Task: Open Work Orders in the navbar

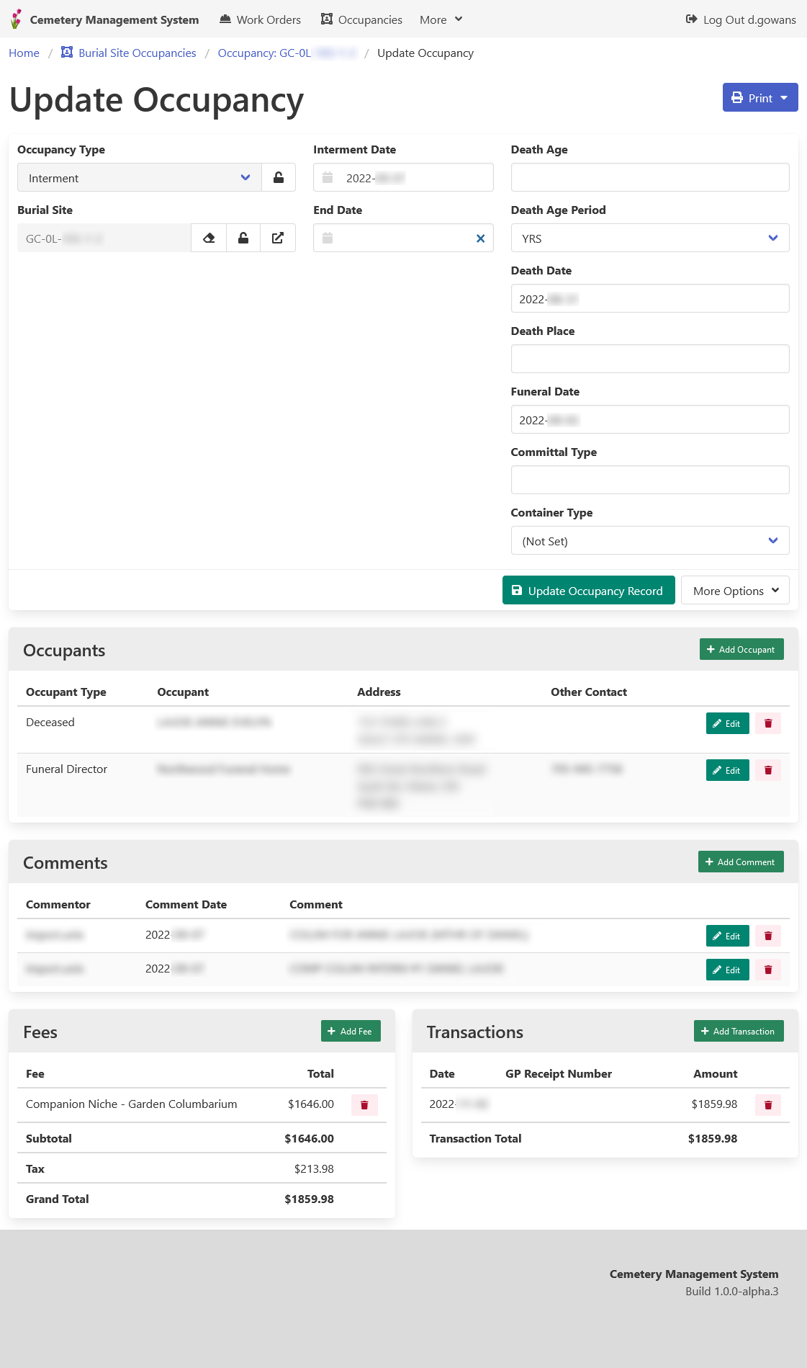Action: [x=260, y=19]
